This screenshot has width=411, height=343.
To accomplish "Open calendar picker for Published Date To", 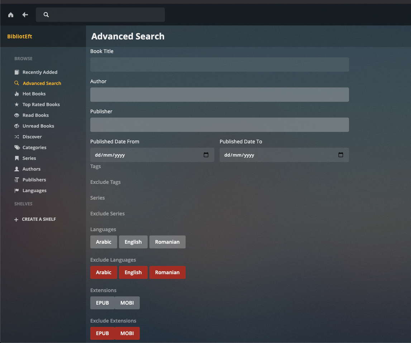I will 341,155.
